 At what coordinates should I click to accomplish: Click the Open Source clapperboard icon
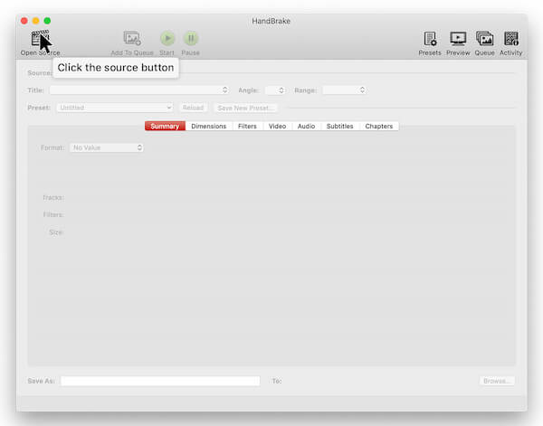[40, 38]
